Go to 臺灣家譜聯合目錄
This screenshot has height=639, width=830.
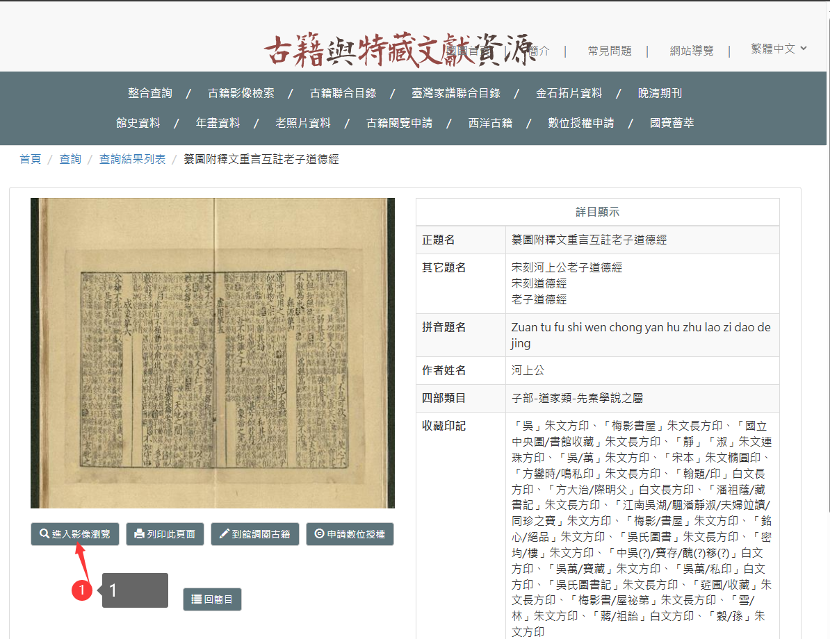coord(455,93)
